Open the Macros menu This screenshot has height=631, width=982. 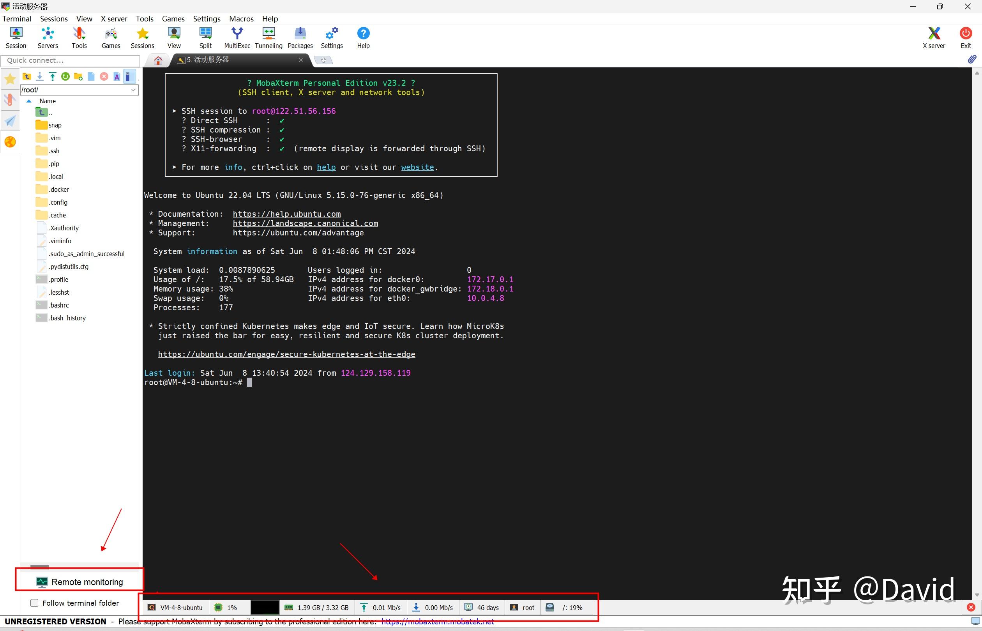(241, 19)
